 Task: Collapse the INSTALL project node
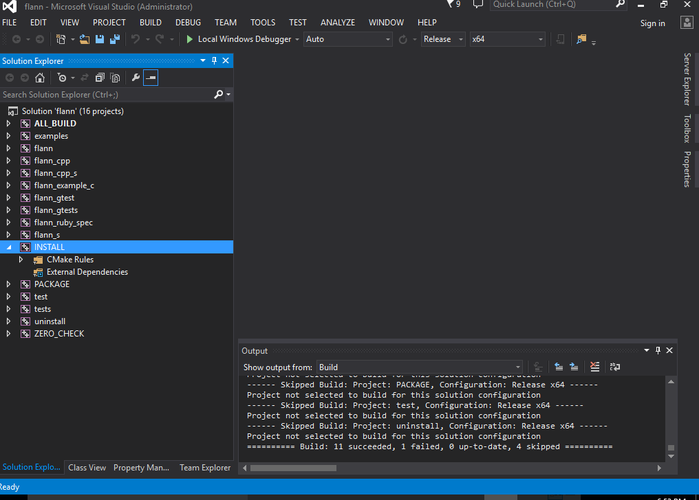pyautogui.click(x=8, y=247)
